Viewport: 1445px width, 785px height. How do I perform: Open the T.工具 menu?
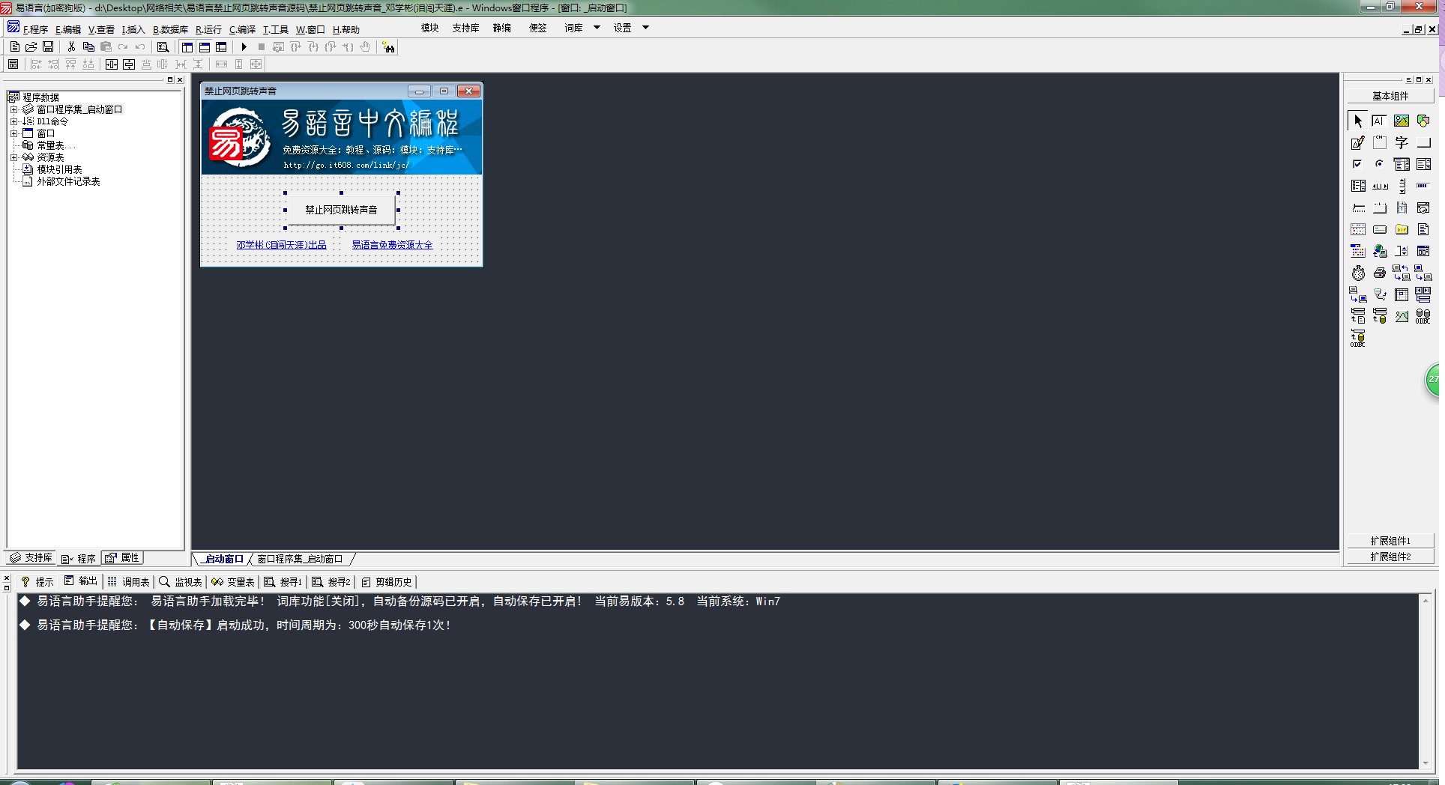coord(275,29)
